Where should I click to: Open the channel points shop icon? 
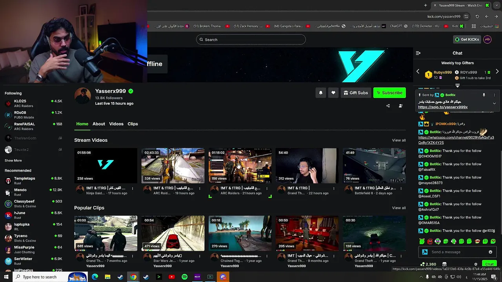(x=444, y=264)
